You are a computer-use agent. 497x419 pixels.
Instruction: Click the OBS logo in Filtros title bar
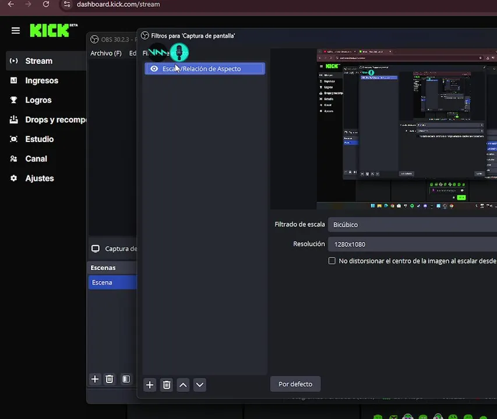click(x=145, y=35)
